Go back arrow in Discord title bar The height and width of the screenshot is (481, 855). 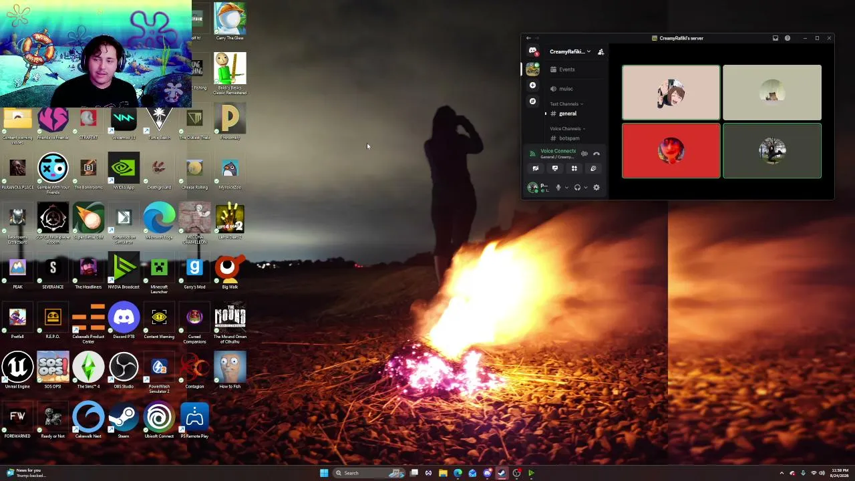click(x=528, y=38)
